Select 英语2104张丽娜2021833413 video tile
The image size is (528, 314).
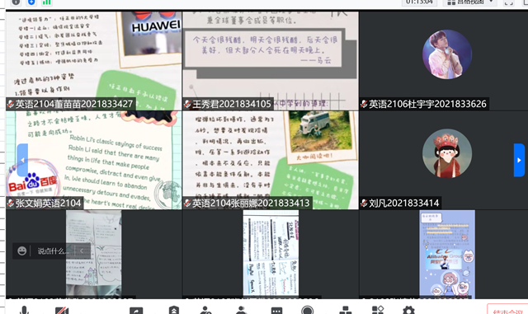pos(271,160)
